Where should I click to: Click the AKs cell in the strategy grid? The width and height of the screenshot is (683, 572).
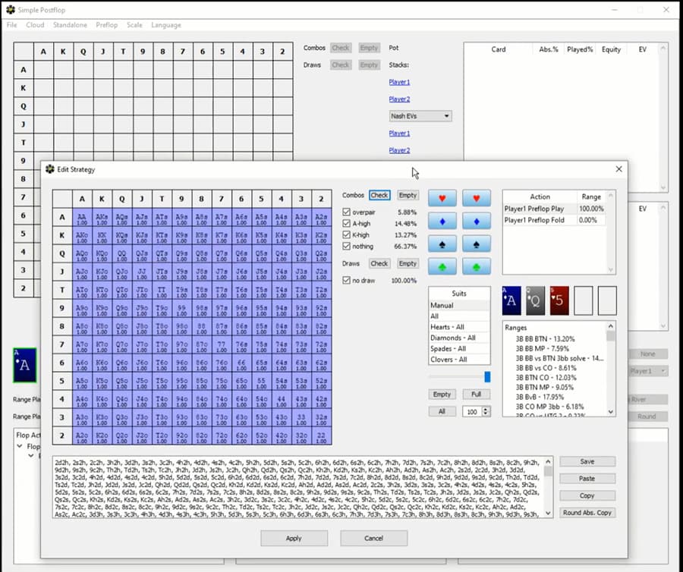click(102, 217)
